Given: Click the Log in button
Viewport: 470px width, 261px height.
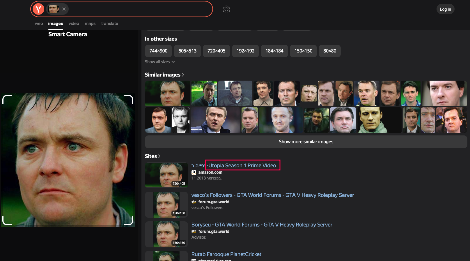Looking at the screenshot, I should click(x=445, y=9).
